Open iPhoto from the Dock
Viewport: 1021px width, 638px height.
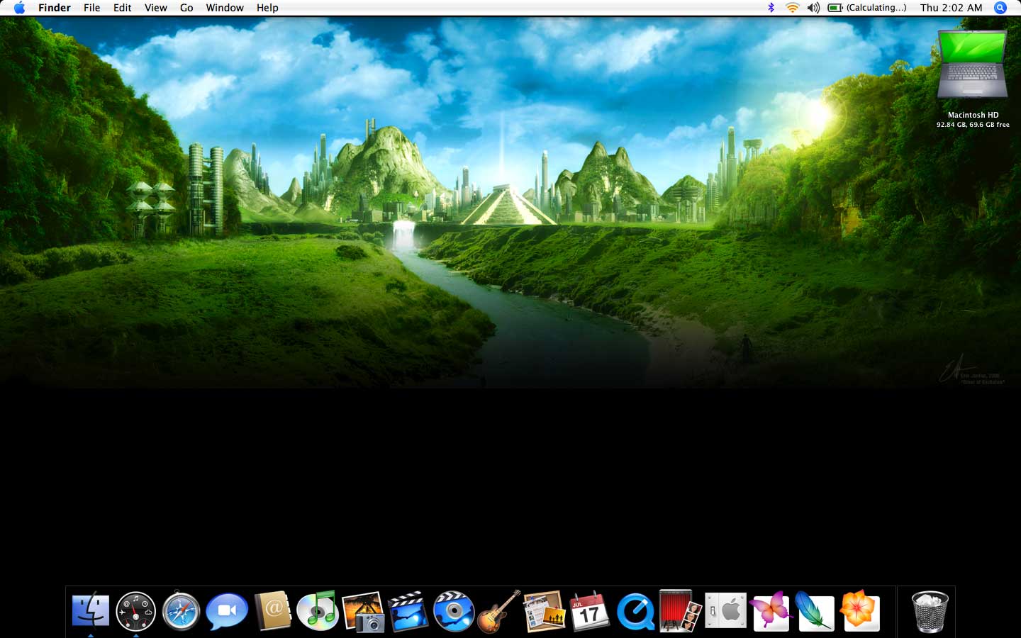pyautogui.click(x=363, y=611)
